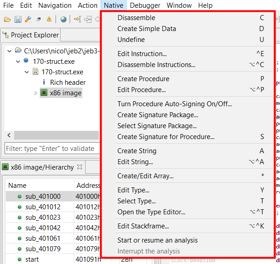The image size is (280, 264).
Task: Open the Debugger menu
Action: [x=145, y=5]
